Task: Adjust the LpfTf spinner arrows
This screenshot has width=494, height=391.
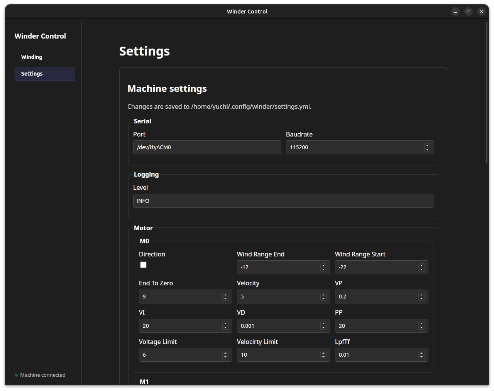Action: pyautogui.click(x=421, y=355)
